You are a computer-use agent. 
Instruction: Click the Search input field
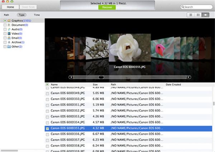coord(196,7)
